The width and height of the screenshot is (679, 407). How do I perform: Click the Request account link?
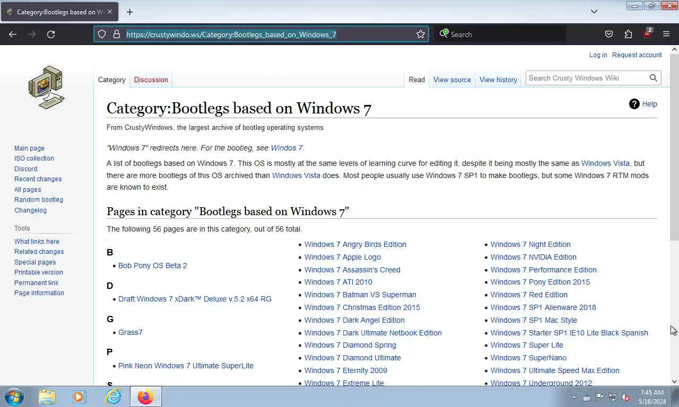(637, 55)
